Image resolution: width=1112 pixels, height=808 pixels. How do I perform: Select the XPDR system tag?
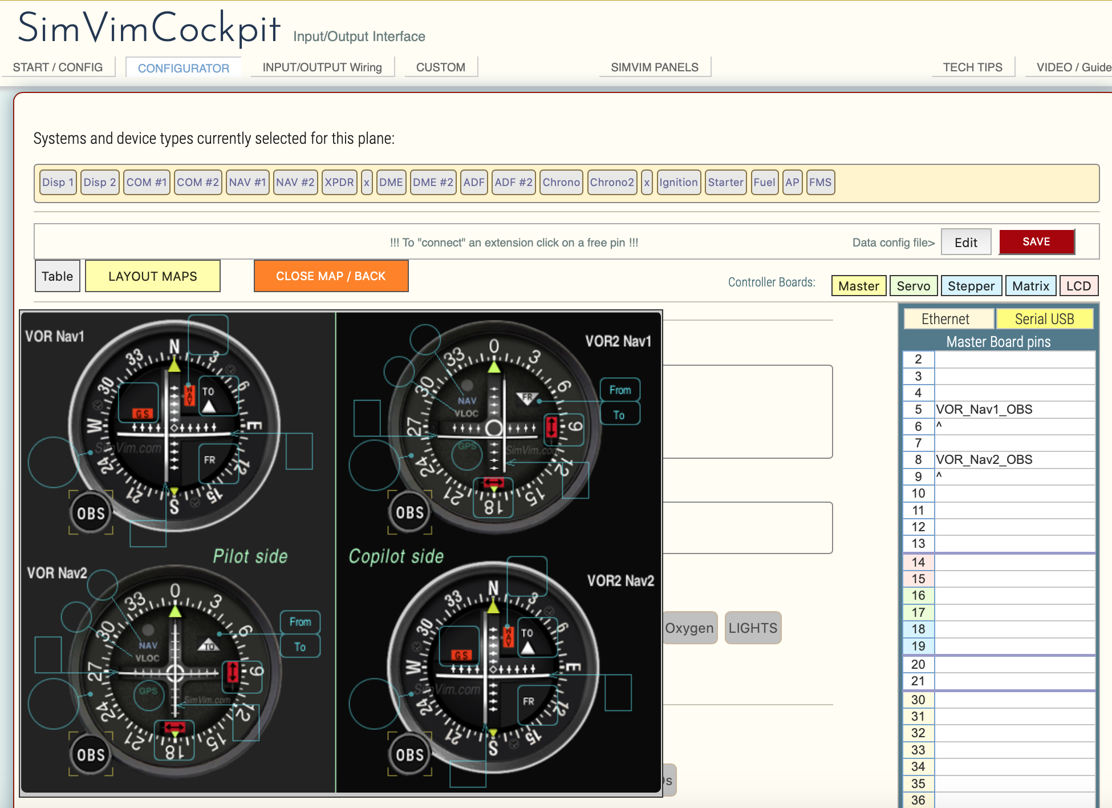pos(339,183)
